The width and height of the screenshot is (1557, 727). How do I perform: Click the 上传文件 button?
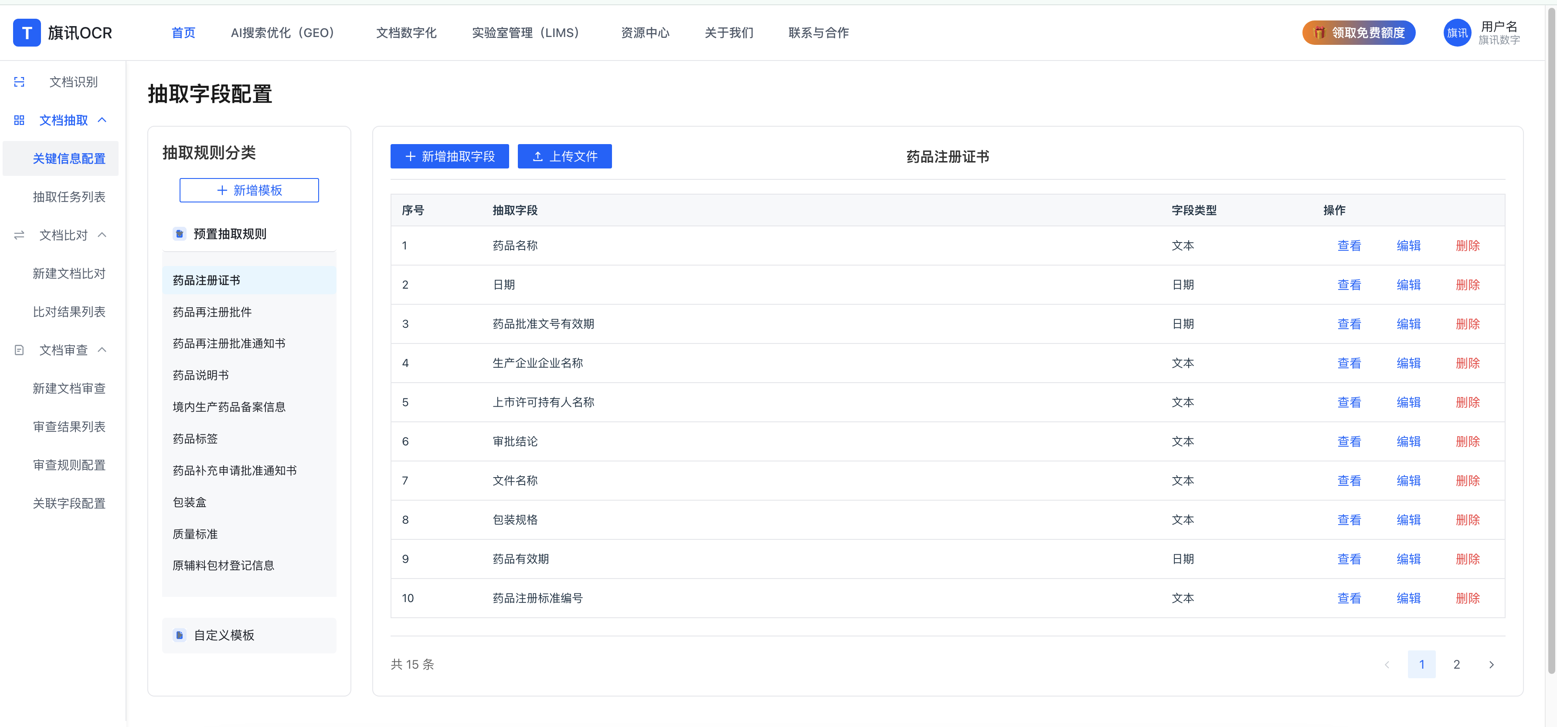tap(564, 156)
